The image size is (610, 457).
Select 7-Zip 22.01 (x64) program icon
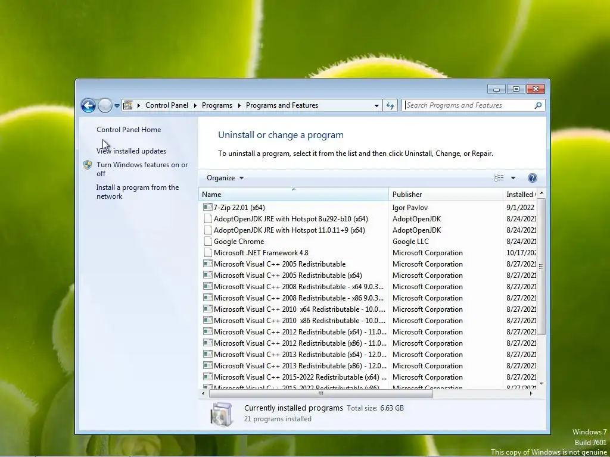tap(208, 207)
